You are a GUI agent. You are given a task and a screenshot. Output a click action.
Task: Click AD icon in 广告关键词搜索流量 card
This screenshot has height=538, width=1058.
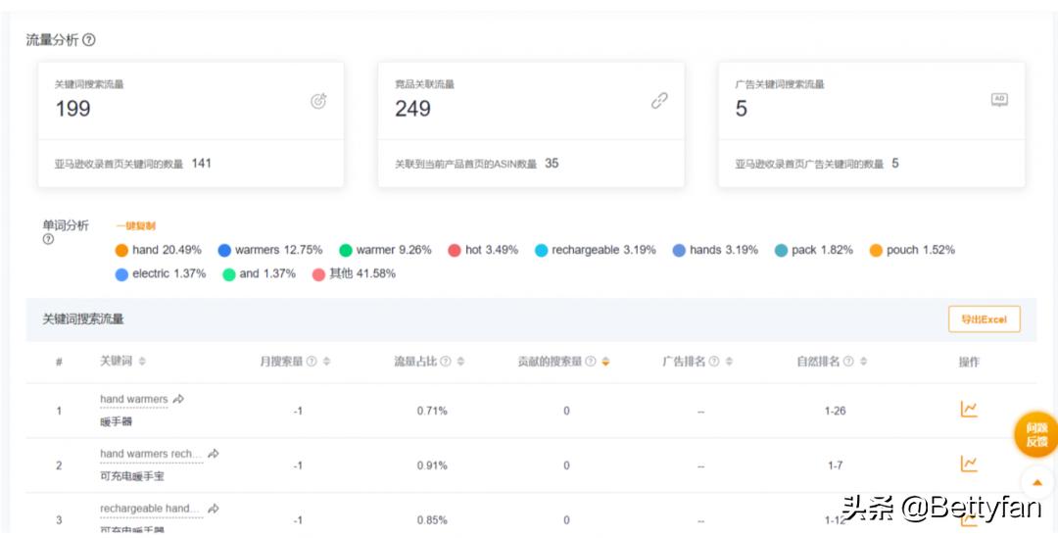tap(999, 100)
